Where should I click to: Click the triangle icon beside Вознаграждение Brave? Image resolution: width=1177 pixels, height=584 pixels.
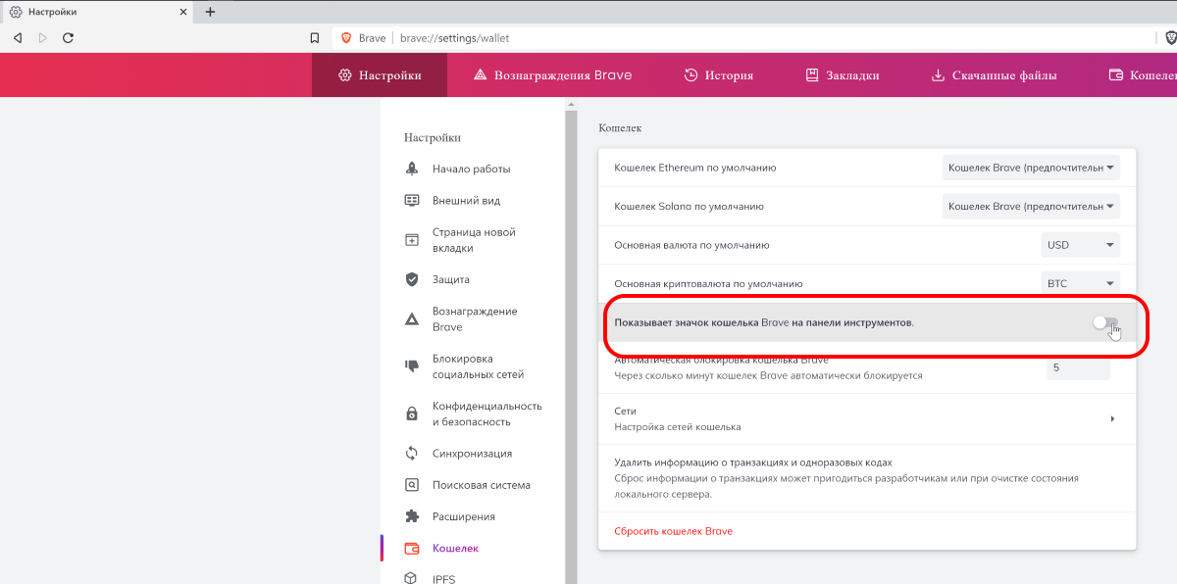coord(412,318)
